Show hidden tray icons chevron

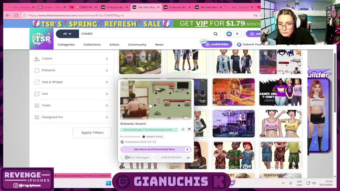283,183
